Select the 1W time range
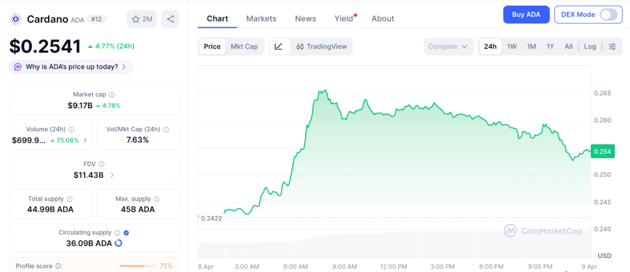Image resolution: width=630 pixels, height=272 pixels. click(511, 47)
